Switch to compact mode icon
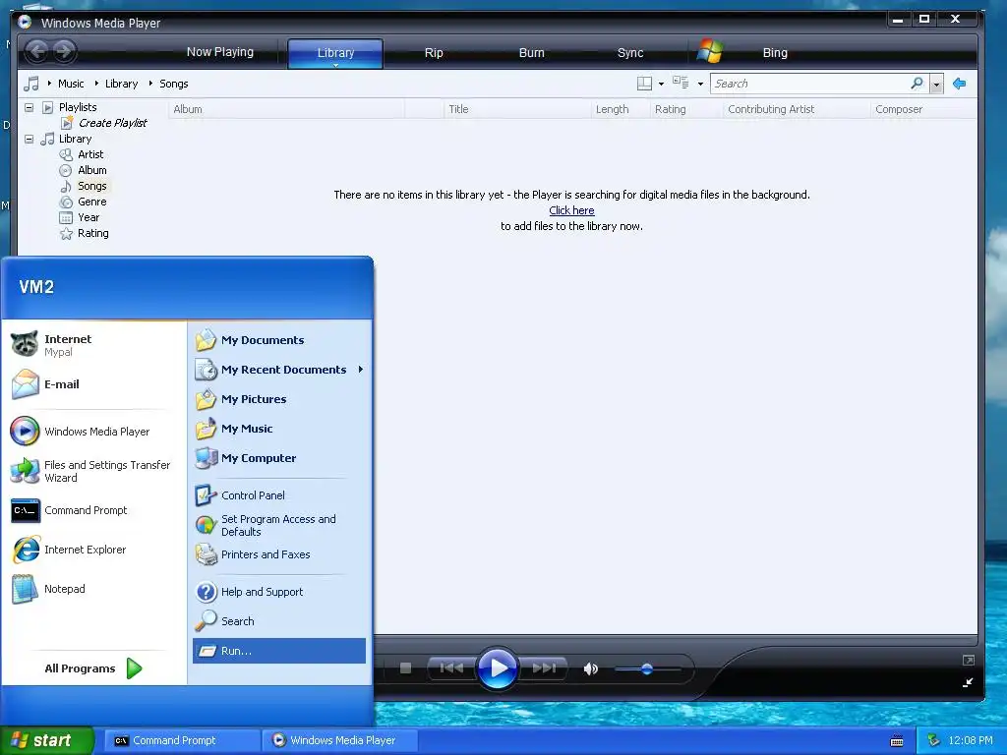 click(968, 682)
